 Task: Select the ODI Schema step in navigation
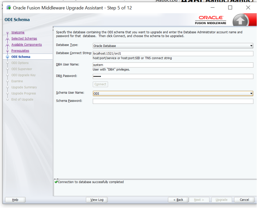[x=21, y=57]
